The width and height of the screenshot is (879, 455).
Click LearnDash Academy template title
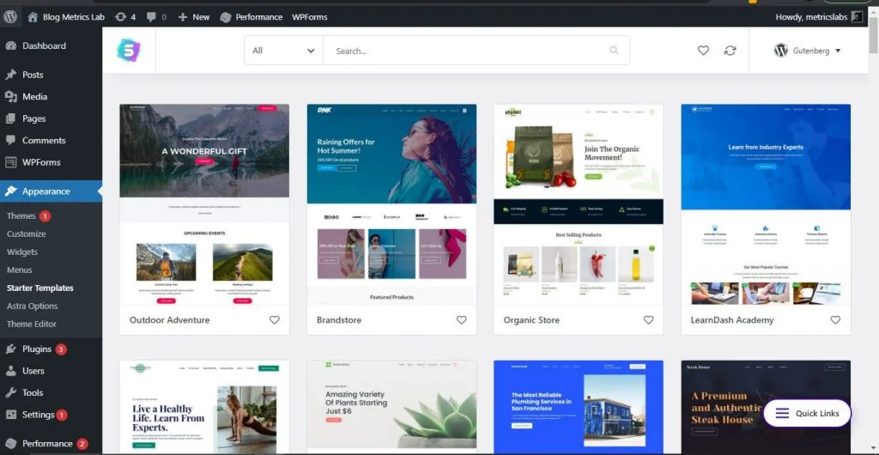pos(732,320)
